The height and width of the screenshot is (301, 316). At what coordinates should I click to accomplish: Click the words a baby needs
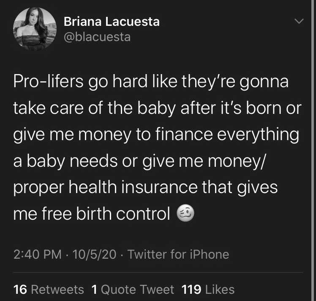coord(65,161)
